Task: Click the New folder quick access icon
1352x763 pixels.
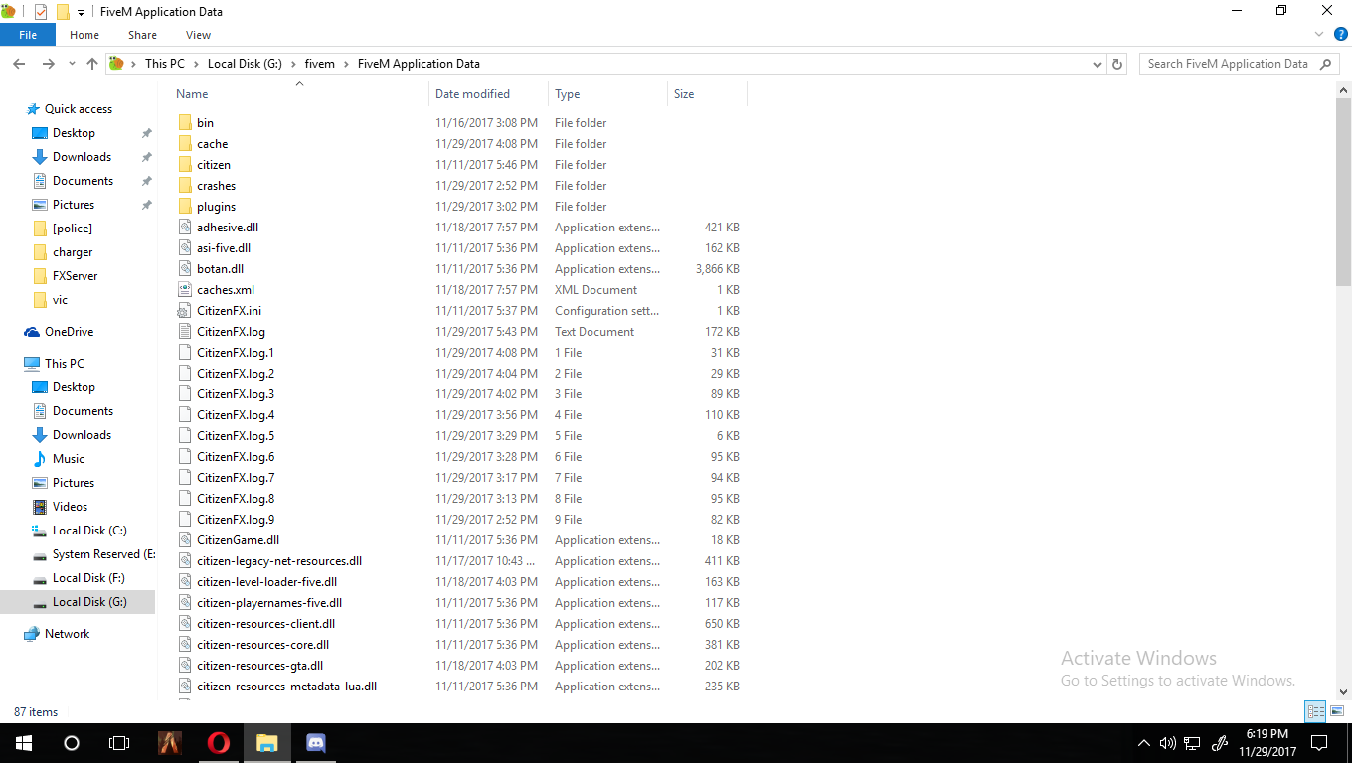Action: pyautogui.click(x=63, y=12)
